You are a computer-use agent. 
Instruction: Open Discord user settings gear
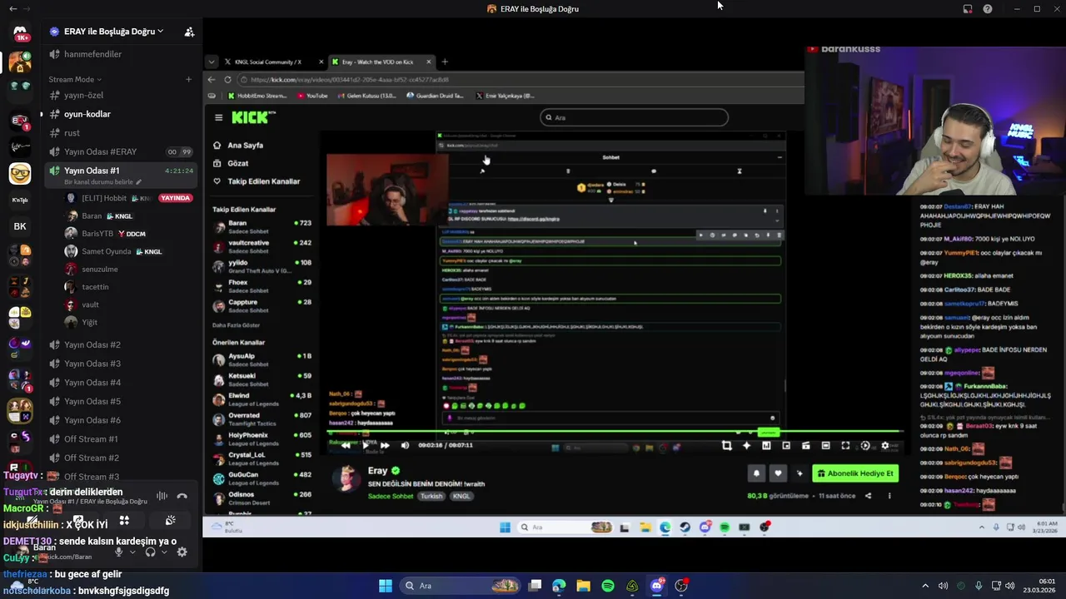click(182, 552)
